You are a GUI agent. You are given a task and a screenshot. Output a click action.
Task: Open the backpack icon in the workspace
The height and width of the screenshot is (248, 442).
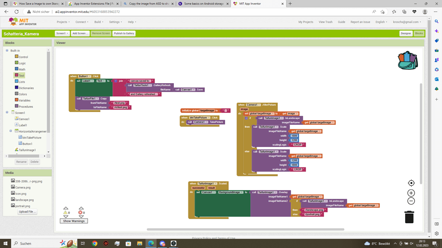(407, 61)
